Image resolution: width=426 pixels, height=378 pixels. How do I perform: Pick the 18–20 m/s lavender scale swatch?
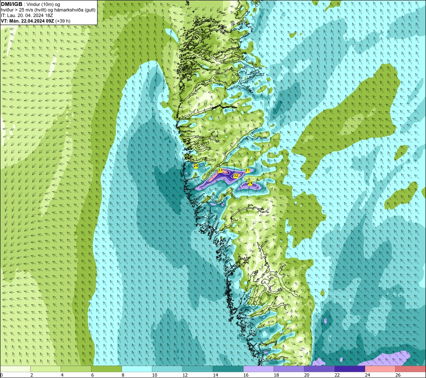coord(289,369)
